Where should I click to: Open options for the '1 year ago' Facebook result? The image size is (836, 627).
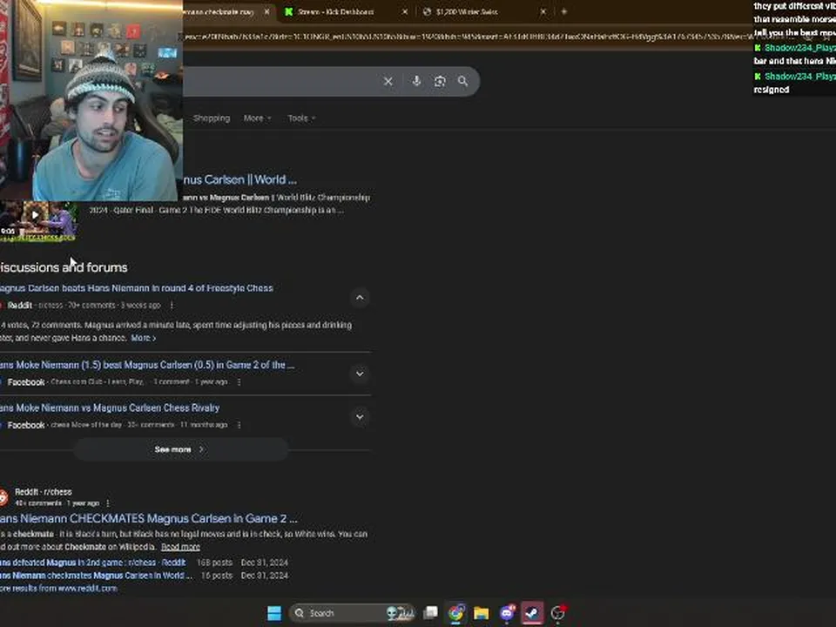point(239,382)
